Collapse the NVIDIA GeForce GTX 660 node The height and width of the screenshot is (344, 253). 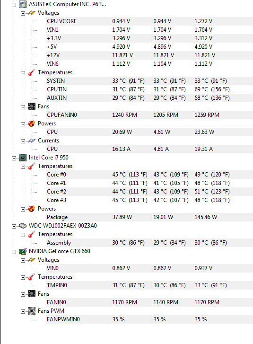tap(14, 252)
